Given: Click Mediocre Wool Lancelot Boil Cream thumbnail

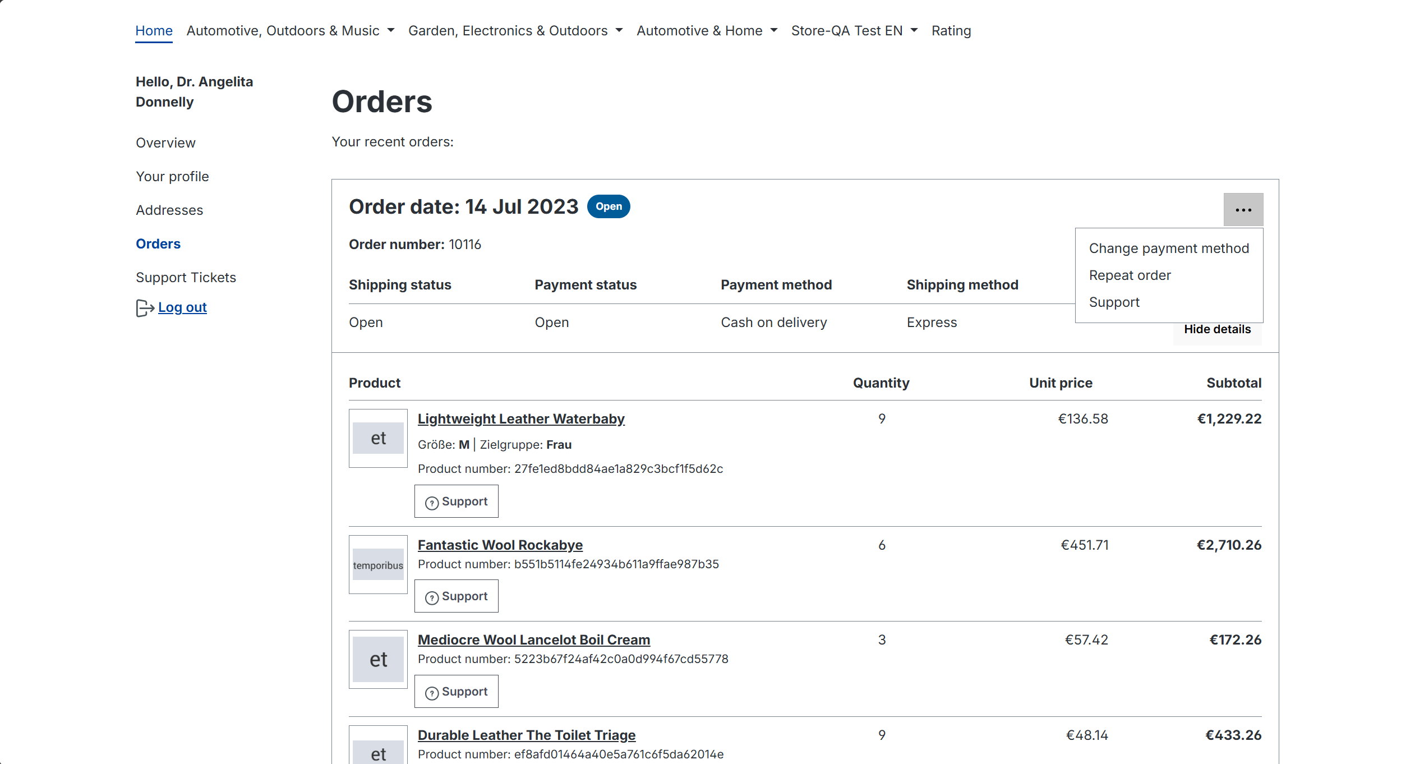Looking at the screenshot, I should (378, 659).
